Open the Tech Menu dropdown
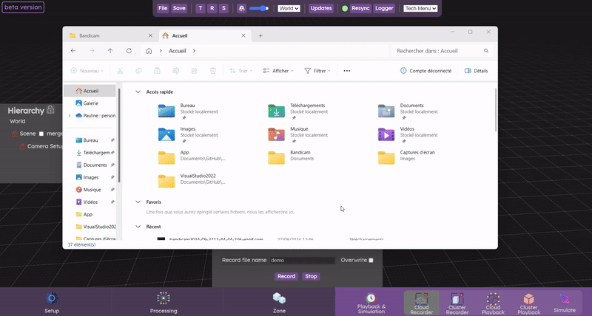The height and width of the screenshot is (316, 592). 420,8
